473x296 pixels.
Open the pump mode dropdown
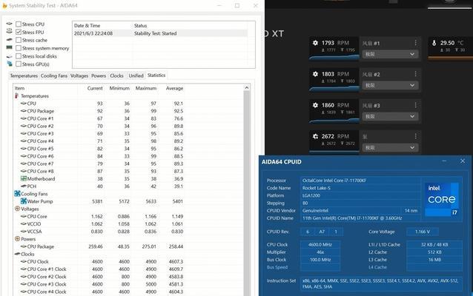click(x=390, y=147)
